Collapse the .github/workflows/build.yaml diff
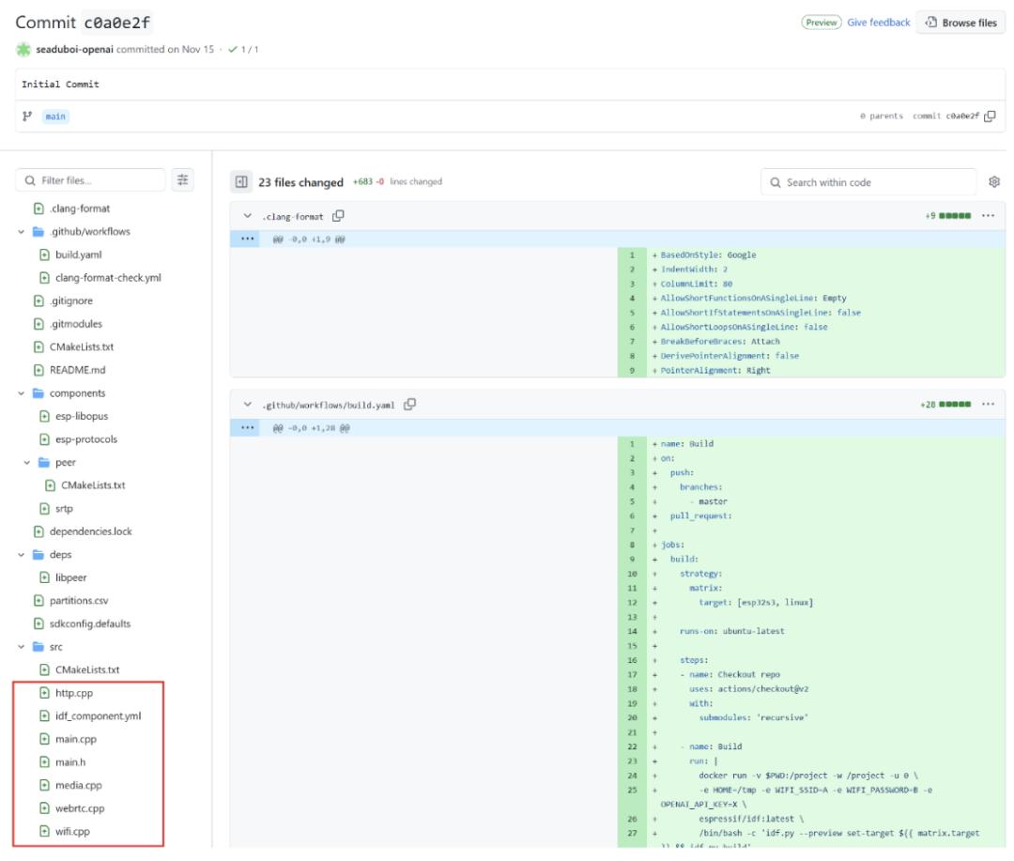Viewport: 1014px width, 861px height. click(x=249, y=405)
